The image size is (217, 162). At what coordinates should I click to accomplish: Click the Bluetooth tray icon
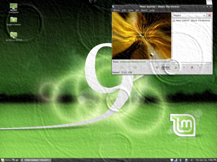(x=180, y=160)
